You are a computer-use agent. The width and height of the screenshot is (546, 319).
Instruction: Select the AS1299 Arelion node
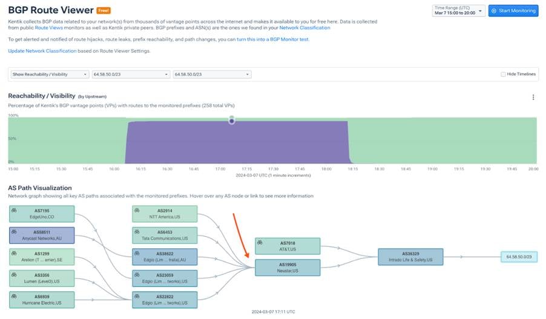42,257
